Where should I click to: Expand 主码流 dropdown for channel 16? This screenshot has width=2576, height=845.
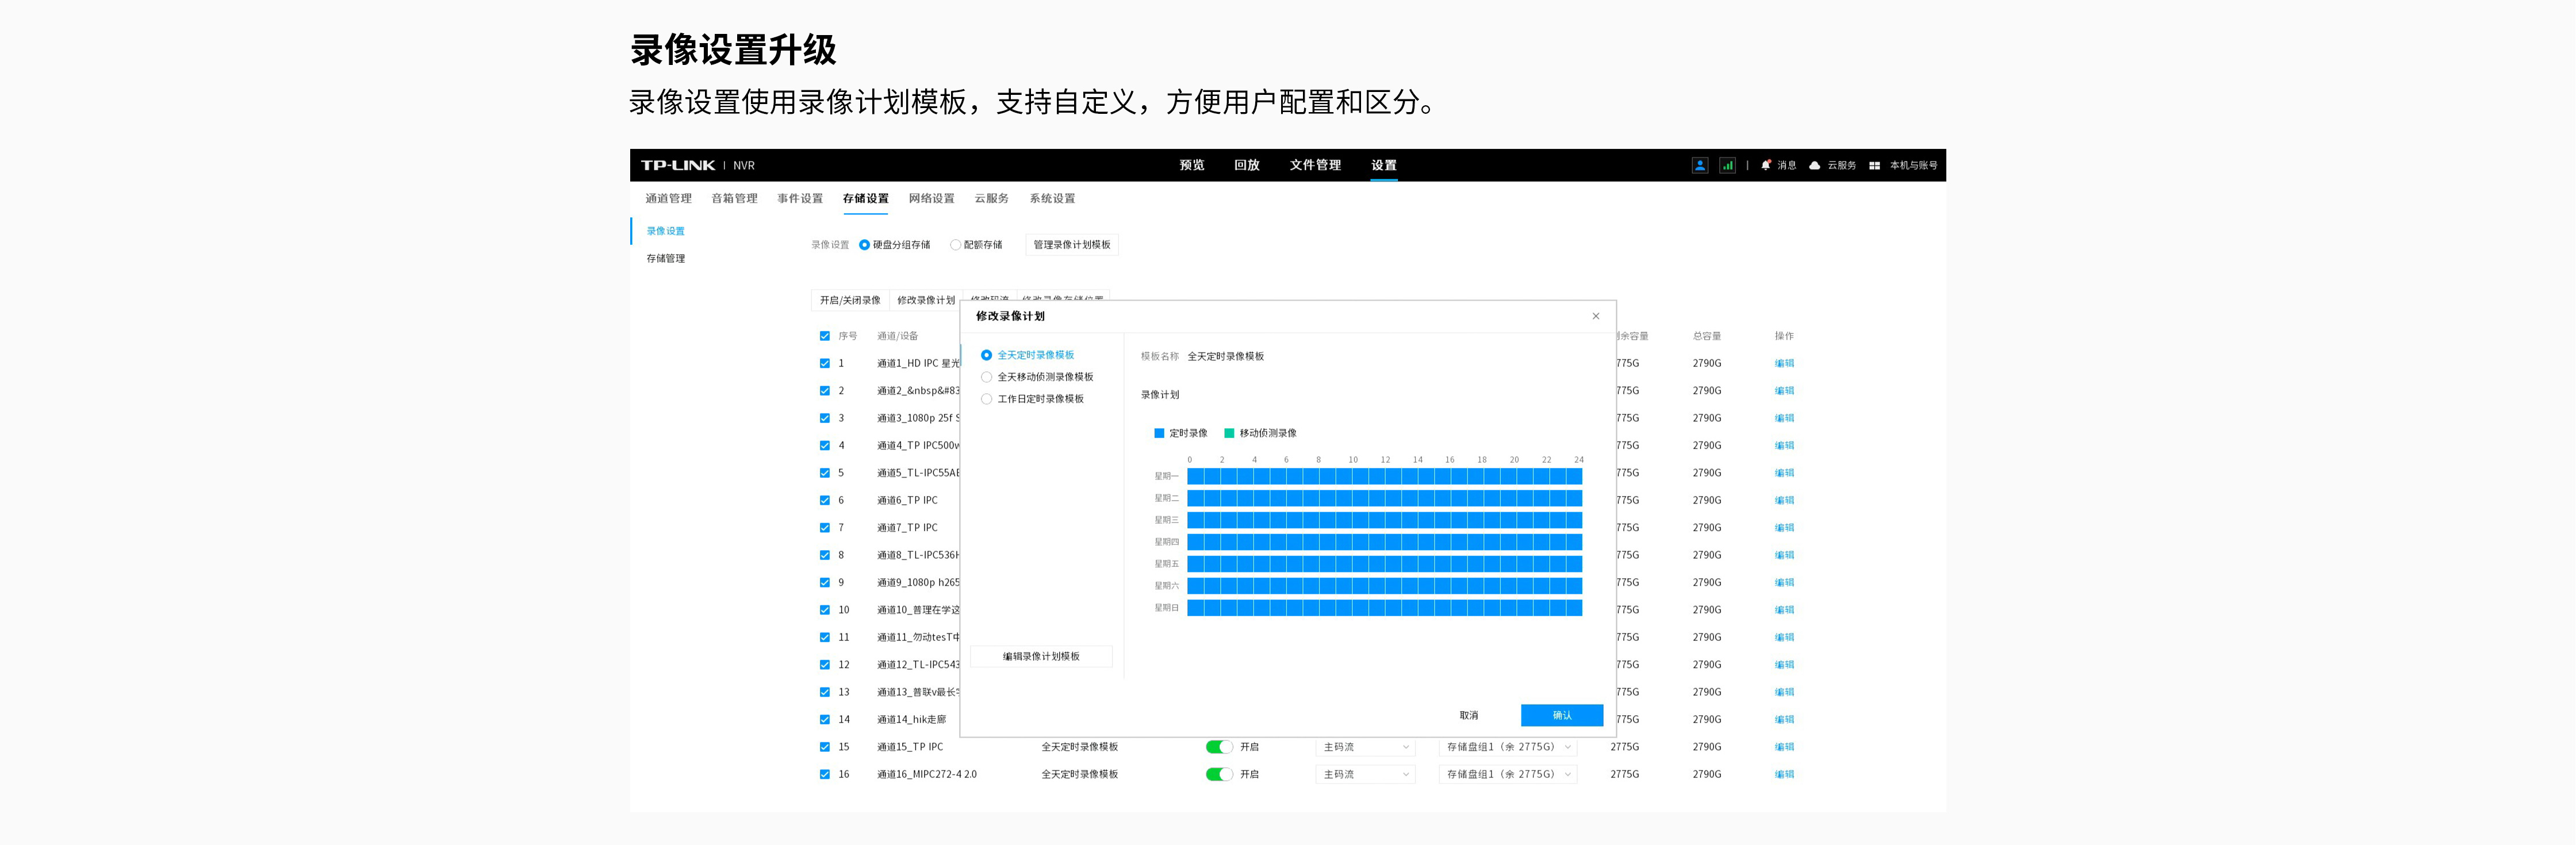1365,774
